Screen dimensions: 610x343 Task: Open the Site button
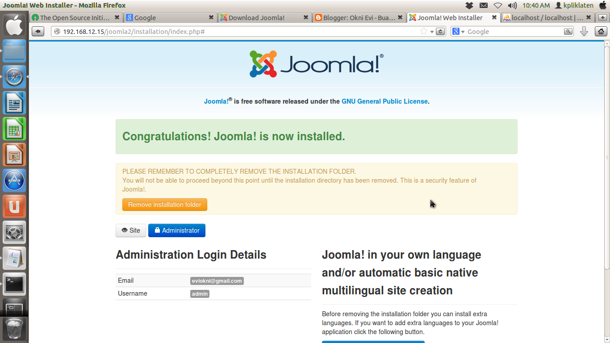click(131, 230)
